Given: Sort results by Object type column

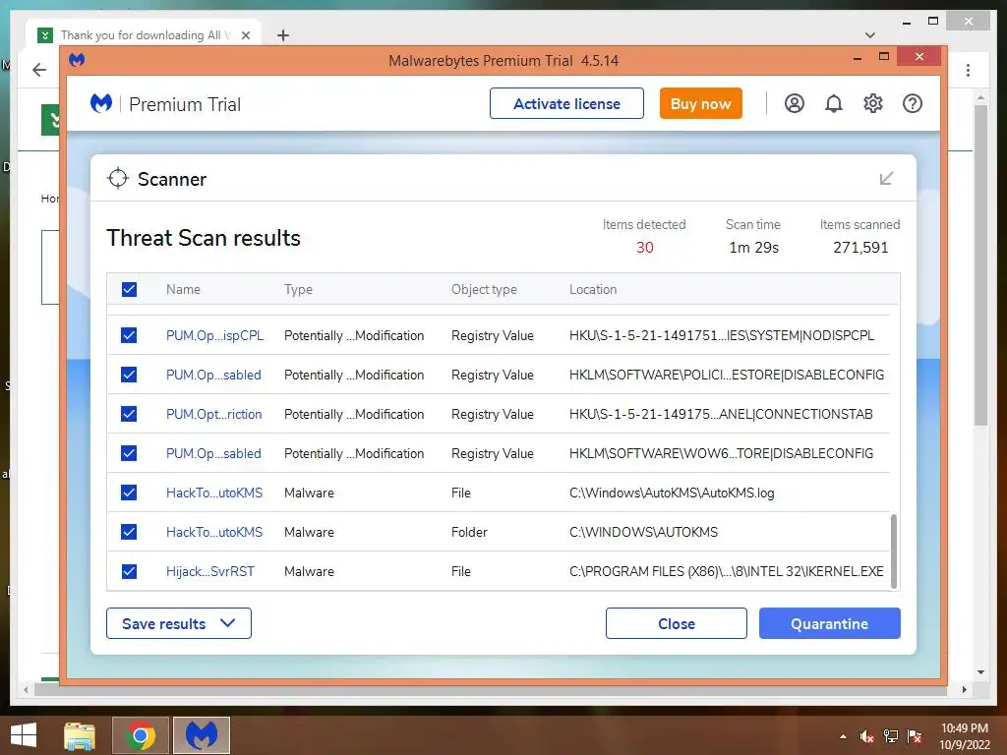Looking at the screenshot, I should click(x=484, y=290).
